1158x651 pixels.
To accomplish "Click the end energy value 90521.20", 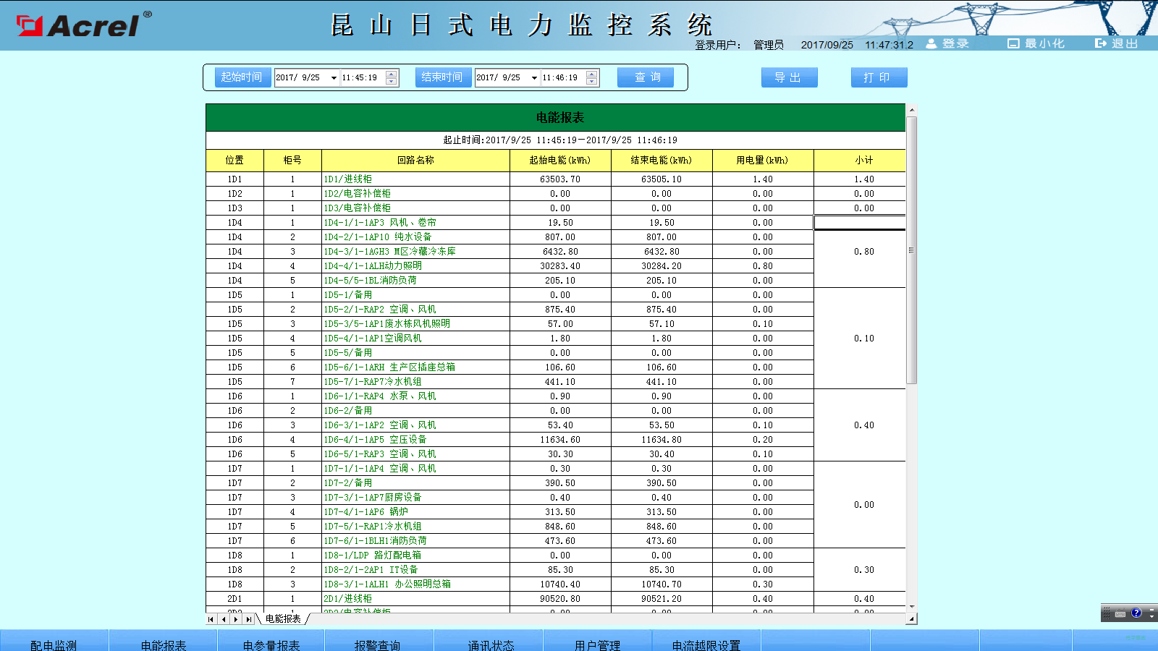I will tap(662, 599).
